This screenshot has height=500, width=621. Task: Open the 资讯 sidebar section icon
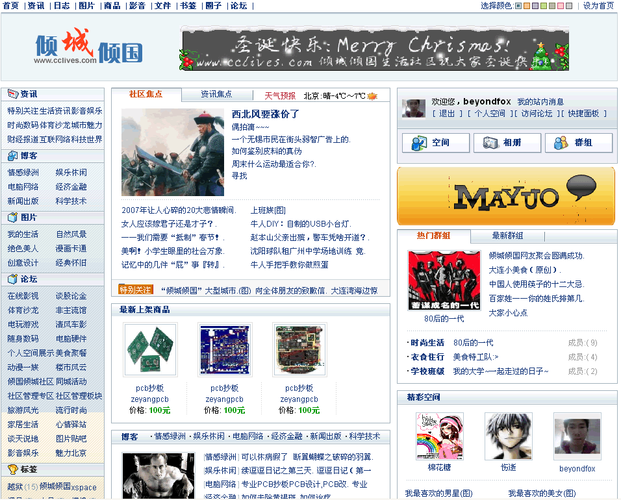point(13,94)
